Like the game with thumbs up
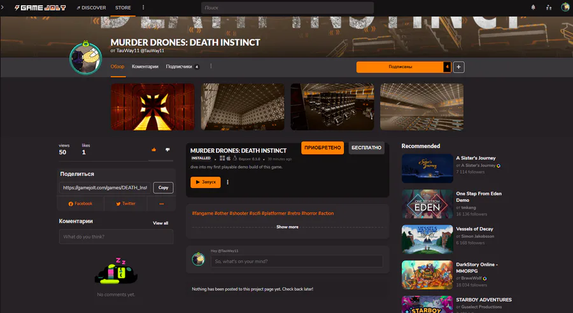The height and width of the screenshot is (313, 573). pos(154,149)
